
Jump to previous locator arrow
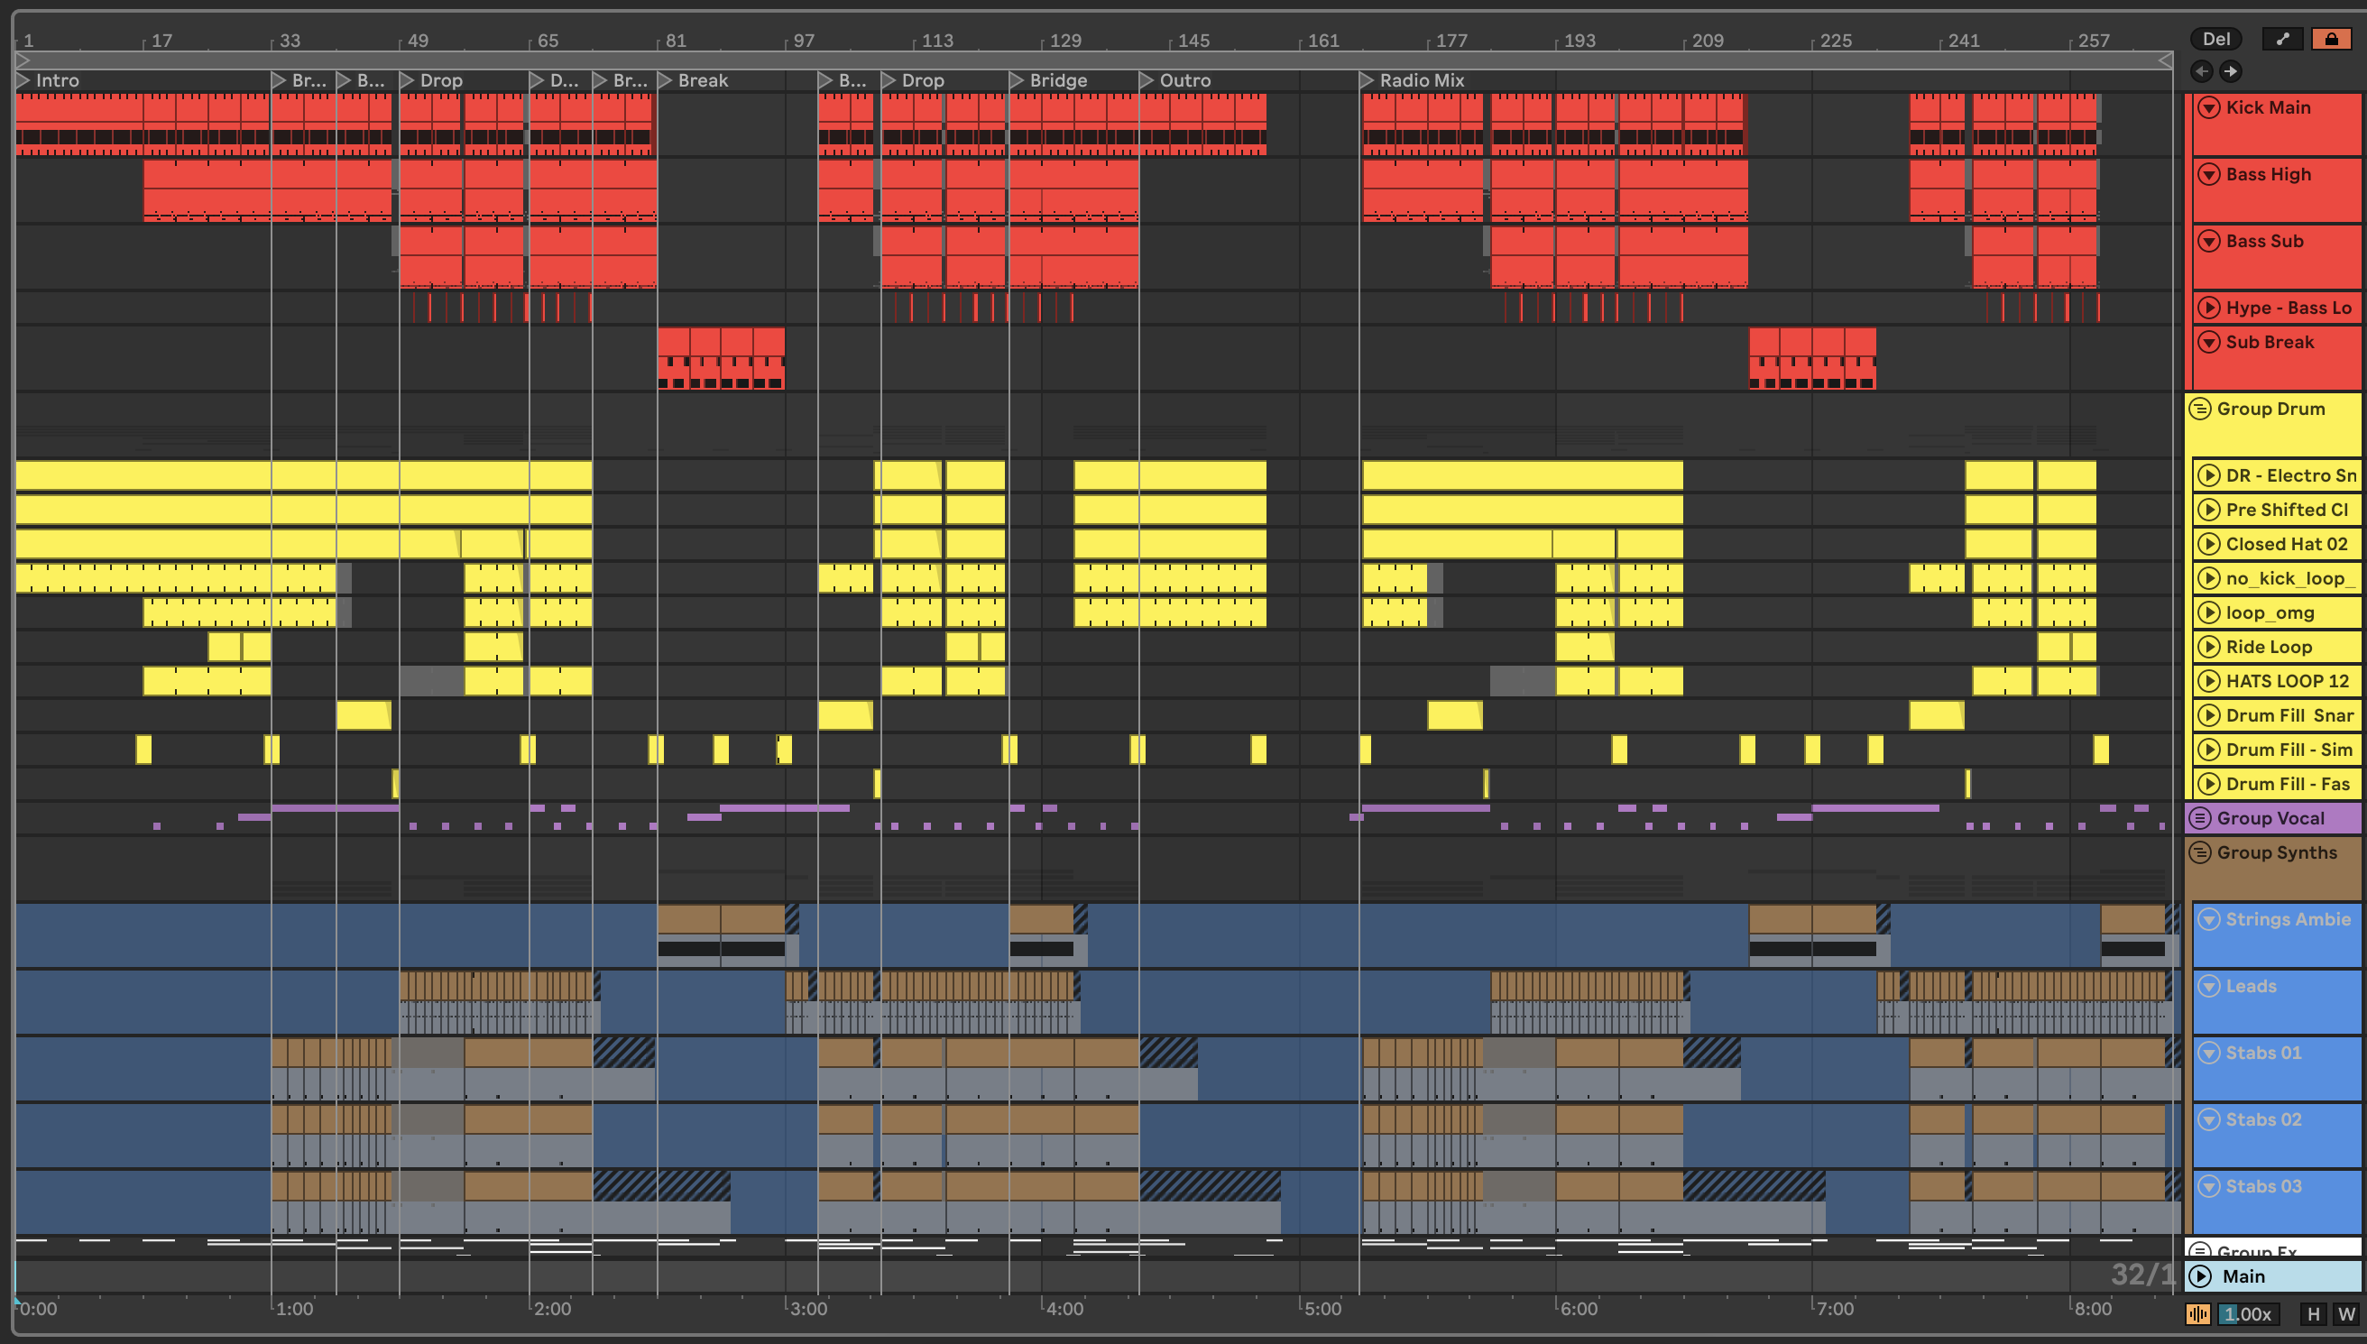pyautogui.click(x=2202, y=71)
